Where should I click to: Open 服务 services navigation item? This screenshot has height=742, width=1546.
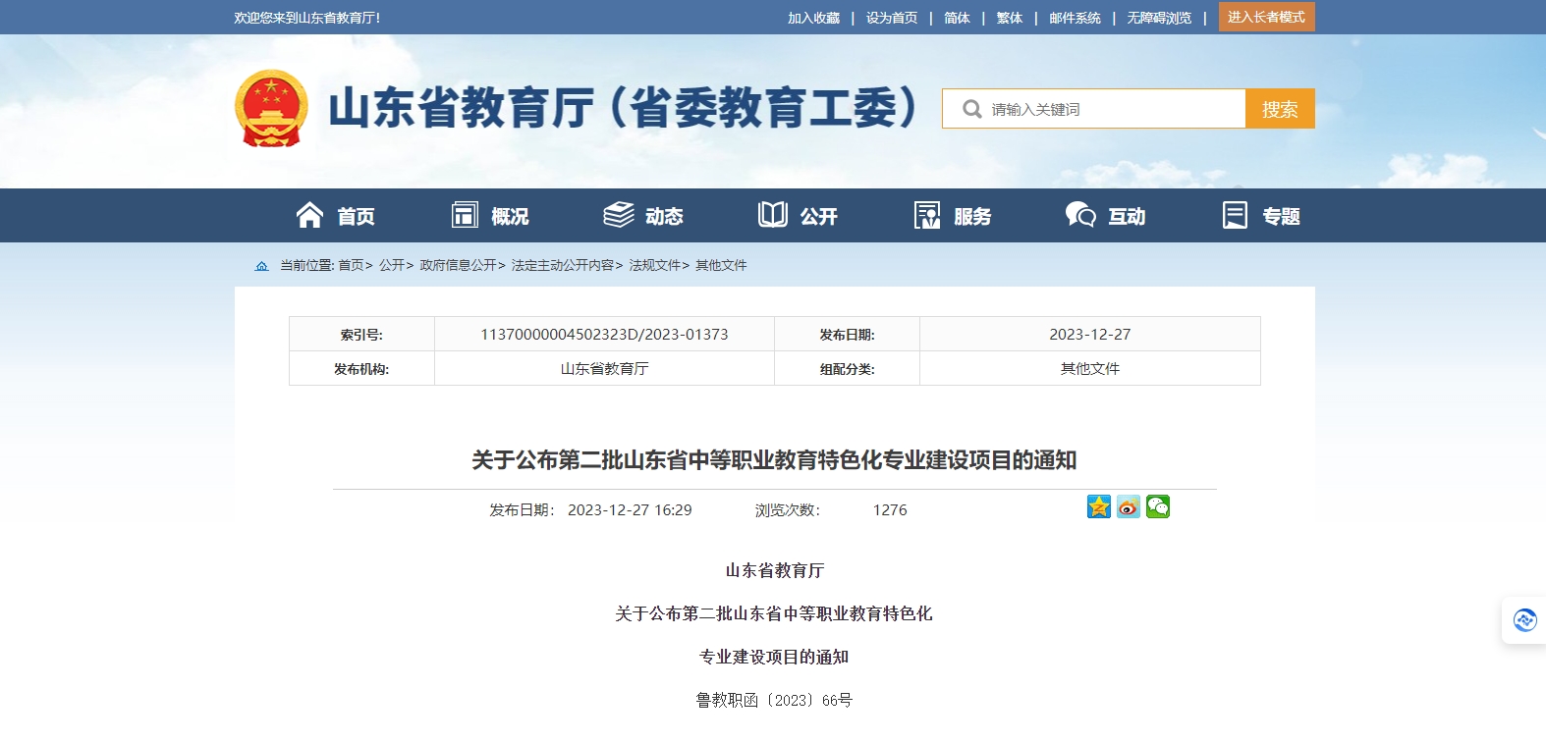[x=952, y=216]
